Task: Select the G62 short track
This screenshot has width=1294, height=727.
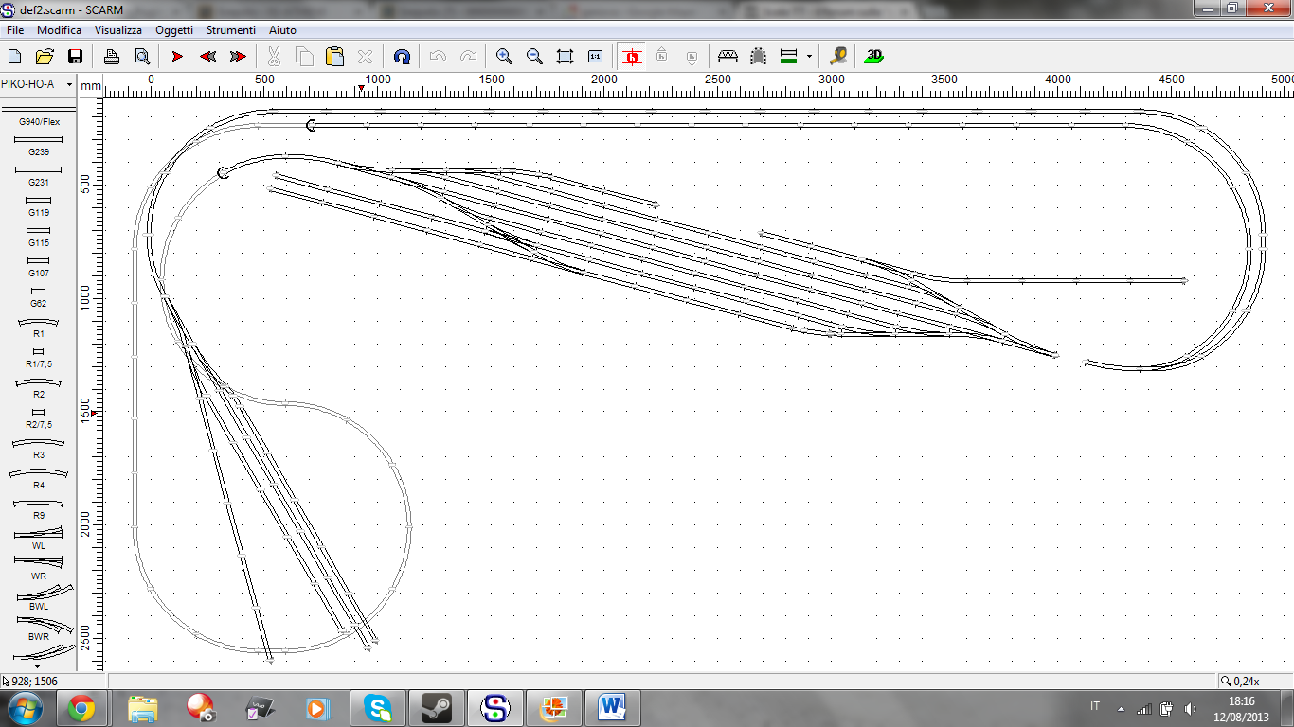Action: [x=38, y=296]
